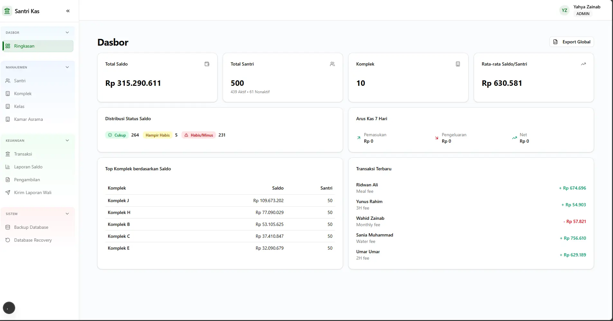Click the Yunus Rahim transaction entry
This screenshot has width=613, height=321.
pos(471,205)
